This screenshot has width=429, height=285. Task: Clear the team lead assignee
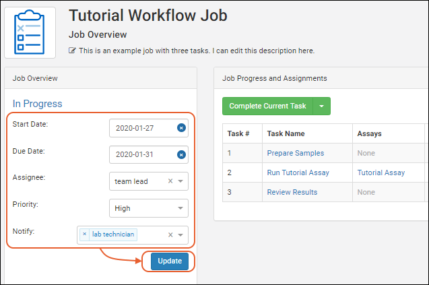[170, 181]
